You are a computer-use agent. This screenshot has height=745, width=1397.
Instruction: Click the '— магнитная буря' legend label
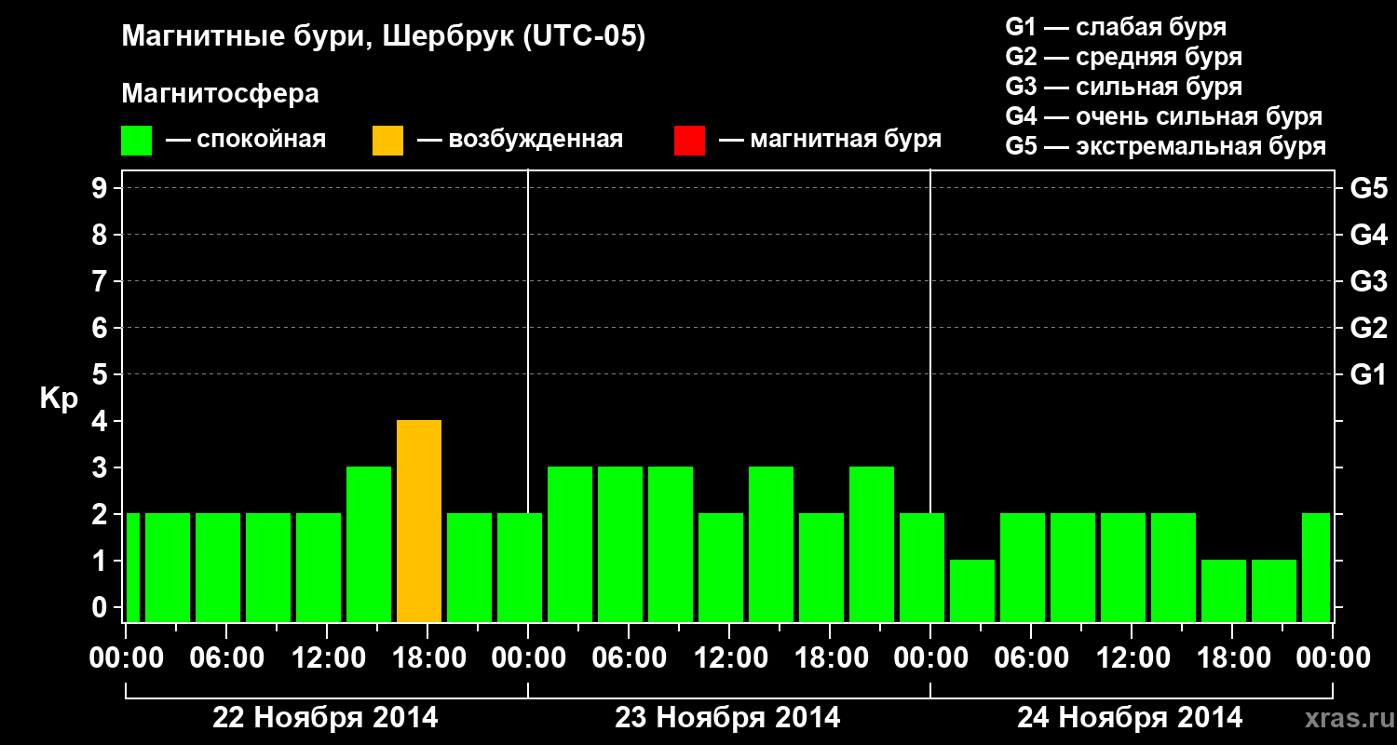point(830,141)
